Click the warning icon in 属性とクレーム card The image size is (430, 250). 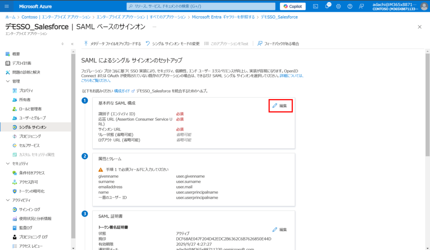tap(101, 170)
